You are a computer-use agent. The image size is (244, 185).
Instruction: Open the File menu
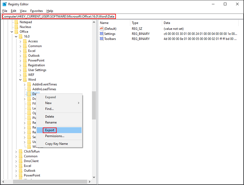[5, 11]
